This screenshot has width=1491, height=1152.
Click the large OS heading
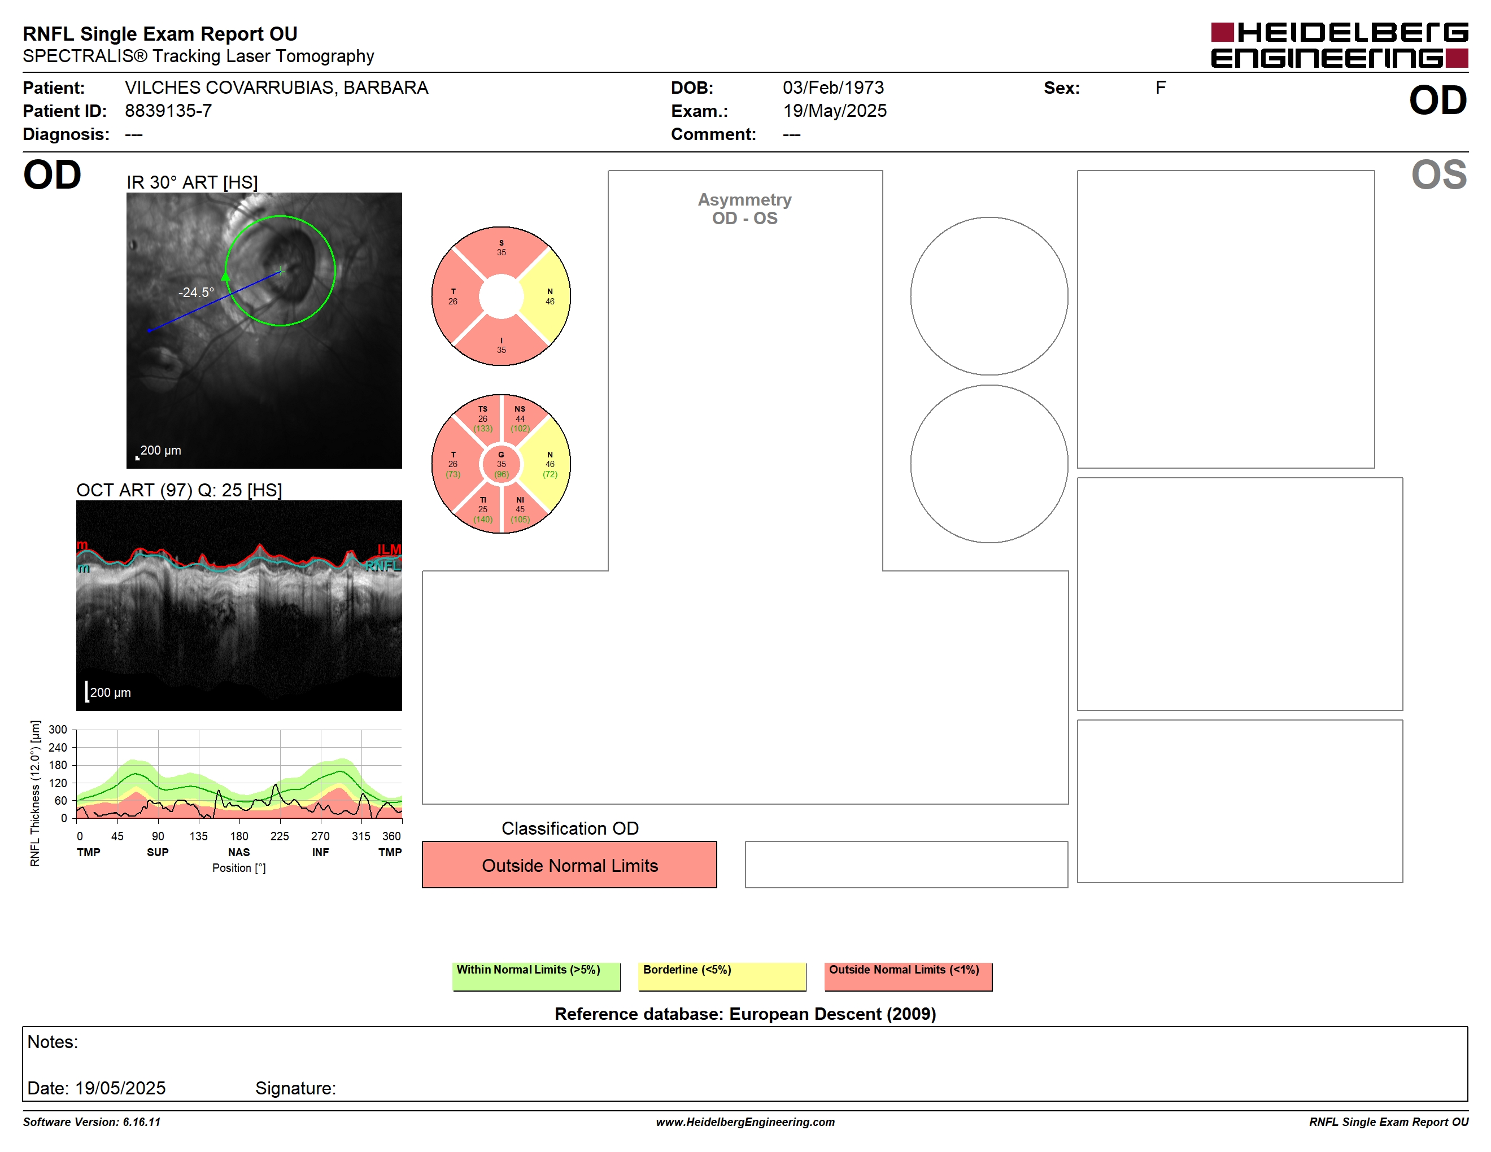click(x=1439, y=174)
